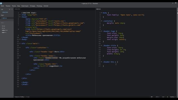The width and height of the screenshot is (178, 100).
Task: Click the DOCTYPE html declaration on line 1
Action: [29, 13]
